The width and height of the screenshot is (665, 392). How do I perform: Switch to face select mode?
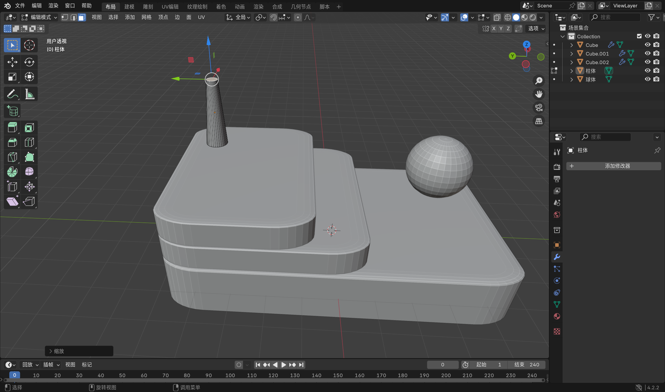point(82,17)
